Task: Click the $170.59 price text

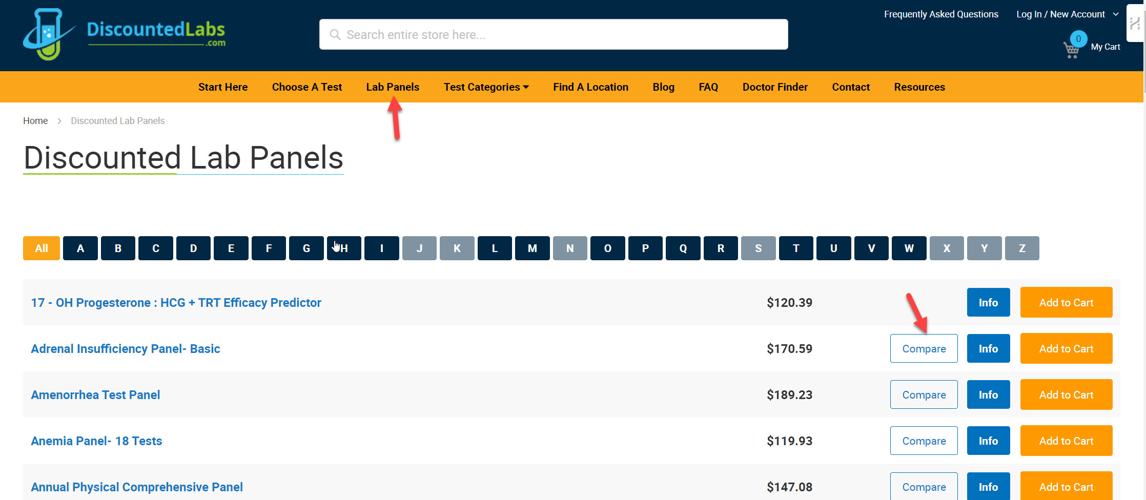Action: pyautogui.click(x=789, y=349)
